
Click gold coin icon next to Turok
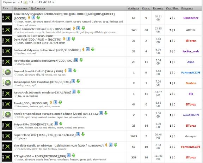[x=51, y=102]
